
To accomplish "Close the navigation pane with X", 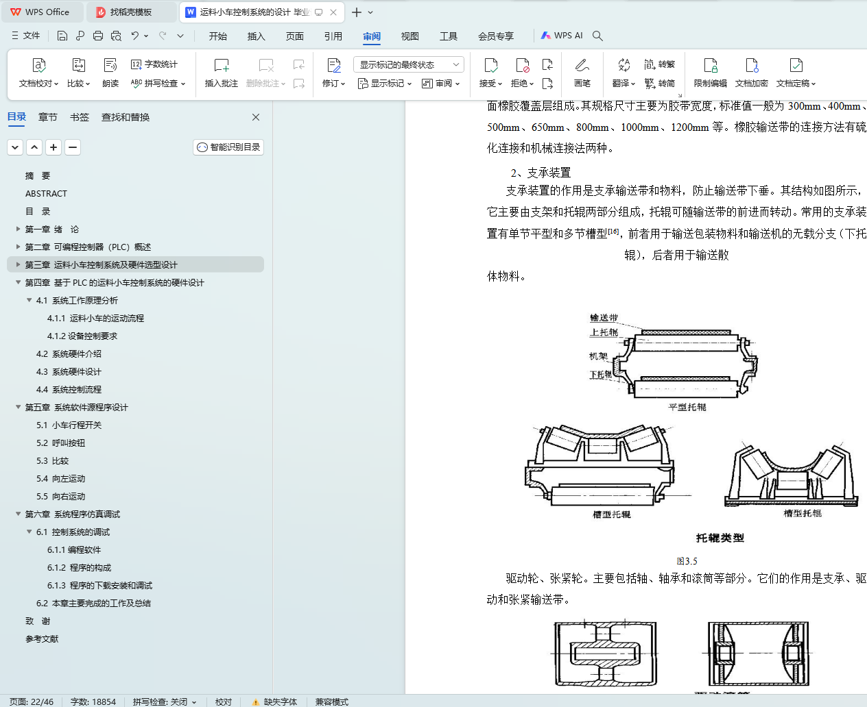I will coord(256,117).
